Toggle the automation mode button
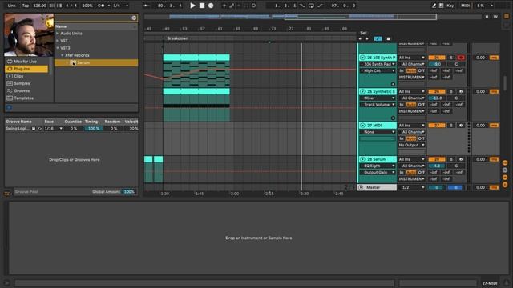Image resolution: width=513 pixels, height=288 pixels. pyautogui.click(x=378, y=39)
